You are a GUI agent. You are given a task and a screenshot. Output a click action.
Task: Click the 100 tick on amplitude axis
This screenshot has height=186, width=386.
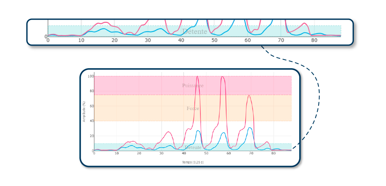click(91, 76)
